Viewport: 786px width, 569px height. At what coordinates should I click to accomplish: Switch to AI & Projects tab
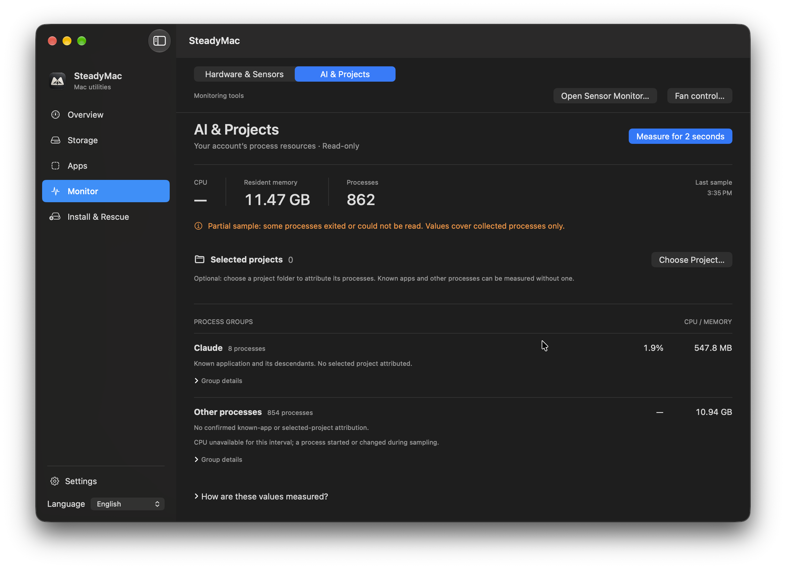(345, 74)
